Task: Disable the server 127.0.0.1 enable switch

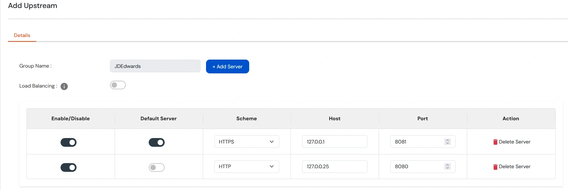Action: [x=69, y=142]
